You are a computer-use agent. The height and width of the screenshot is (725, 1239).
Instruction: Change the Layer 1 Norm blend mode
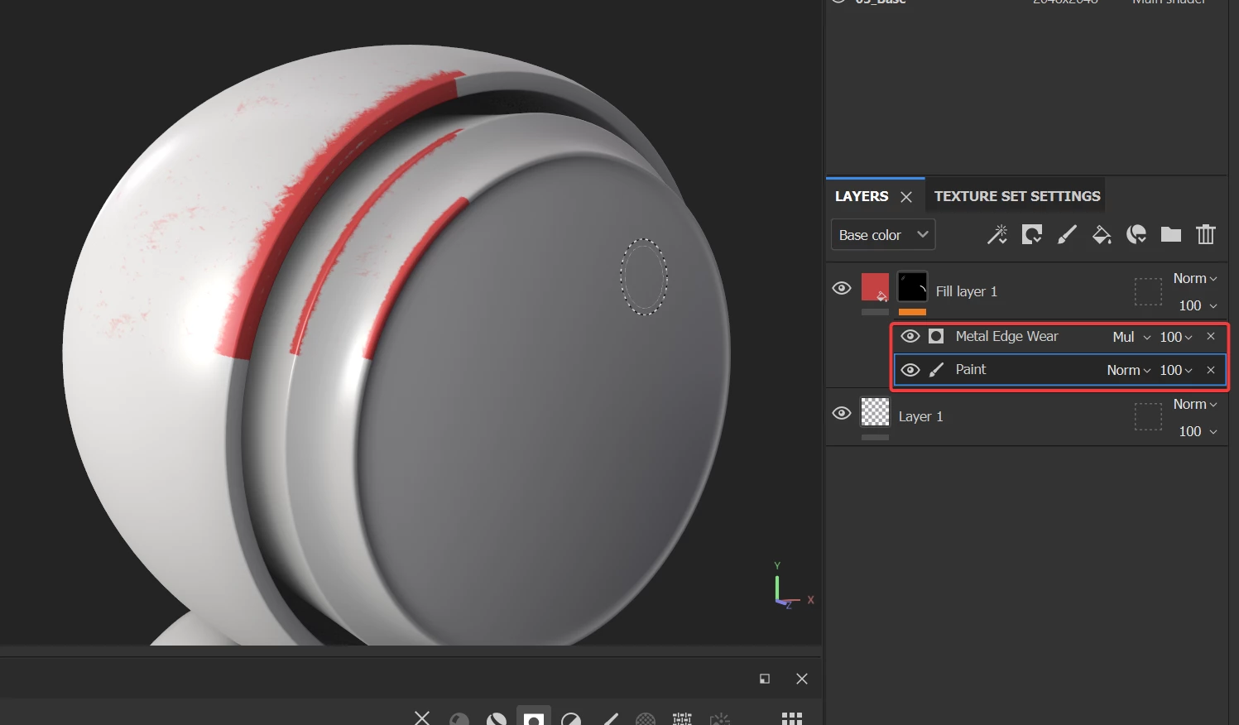pyautogui.click(x=1195, y=404)
